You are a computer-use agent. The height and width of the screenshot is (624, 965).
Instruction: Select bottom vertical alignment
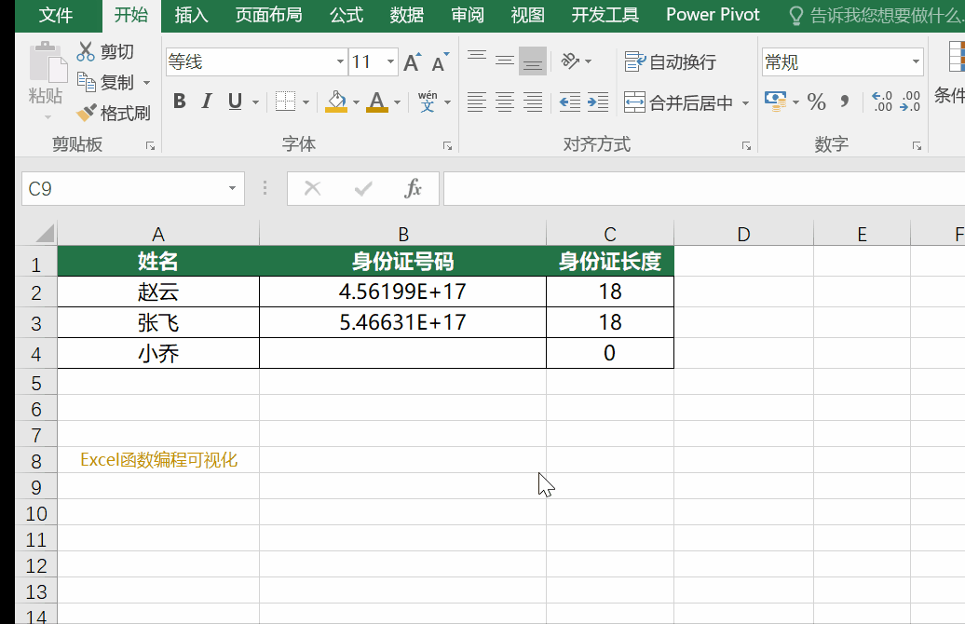[533, 61]
